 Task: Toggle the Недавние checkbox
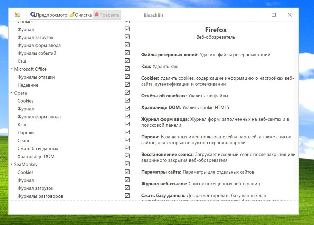tap(127, 85)
